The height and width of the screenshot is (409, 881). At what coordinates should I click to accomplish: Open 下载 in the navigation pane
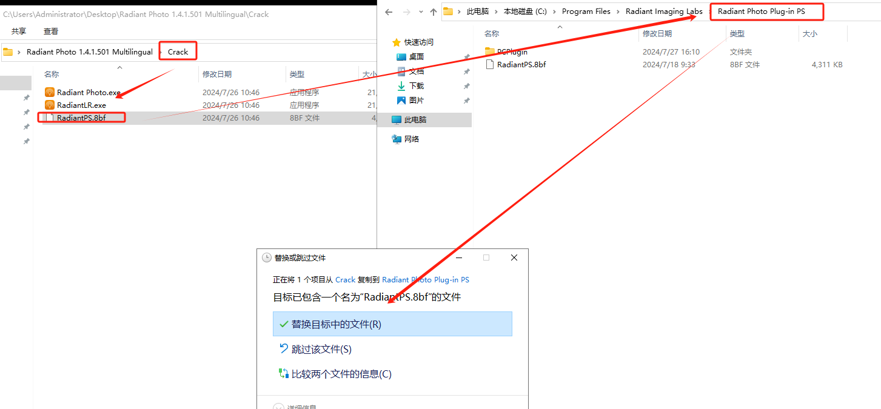pos(417,86)
